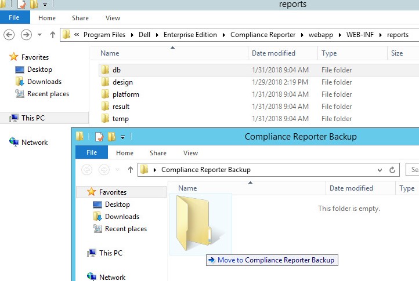Click the search box in Backup window
The image size is (419, 281).
click(x=412, y=170)
